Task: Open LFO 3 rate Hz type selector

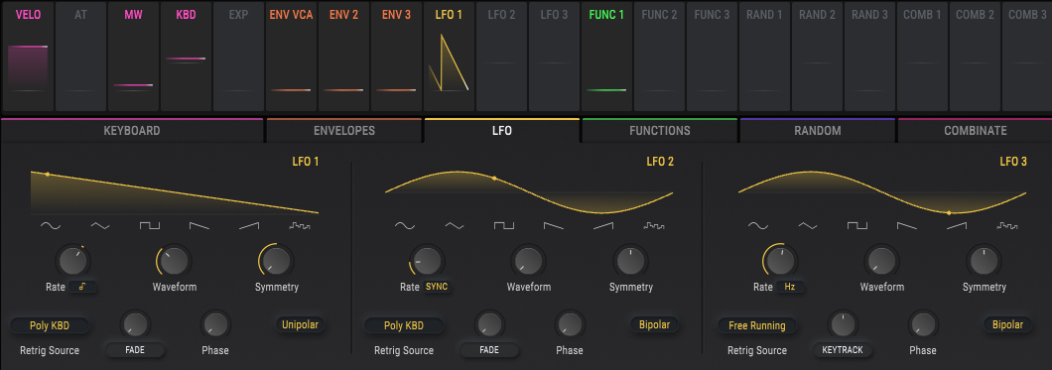Action: [790, 287]
